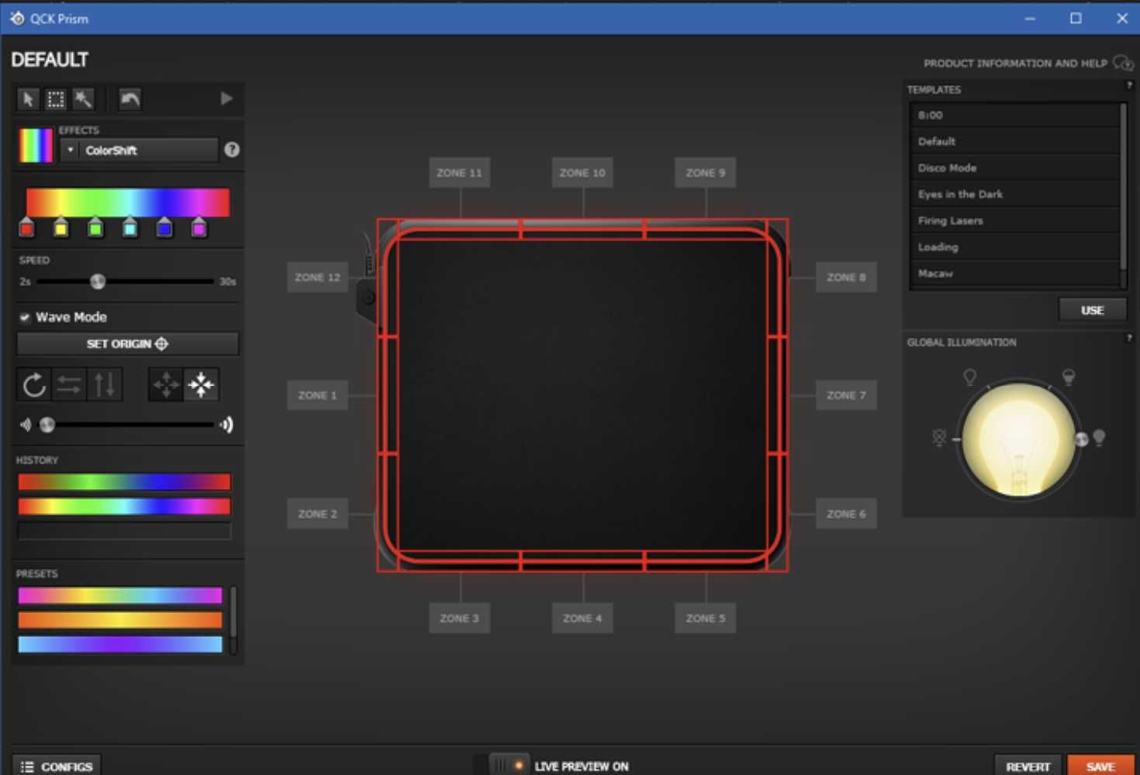Click the USE template button
This screenshot has width=1140, height=775.
pyautogui.click(x=1092, y=310)
